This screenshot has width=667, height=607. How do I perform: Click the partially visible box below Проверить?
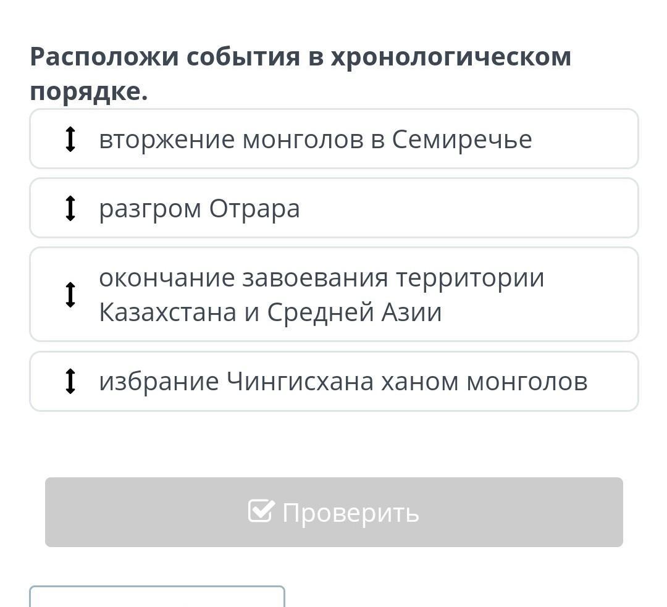[x=157, y=597]
